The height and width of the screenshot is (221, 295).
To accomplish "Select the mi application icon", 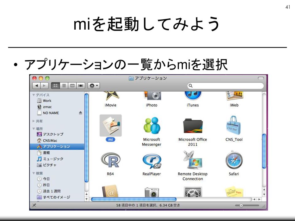I will [110, 125].
